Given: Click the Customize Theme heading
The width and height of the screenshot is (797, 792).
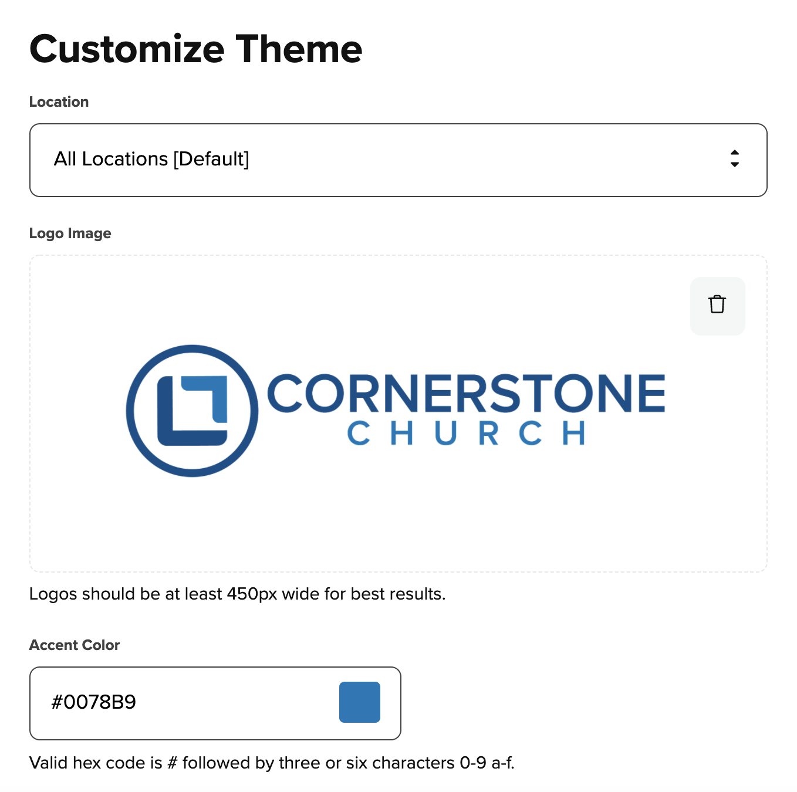Looking at the screenshot, I should tap(195, 49).
